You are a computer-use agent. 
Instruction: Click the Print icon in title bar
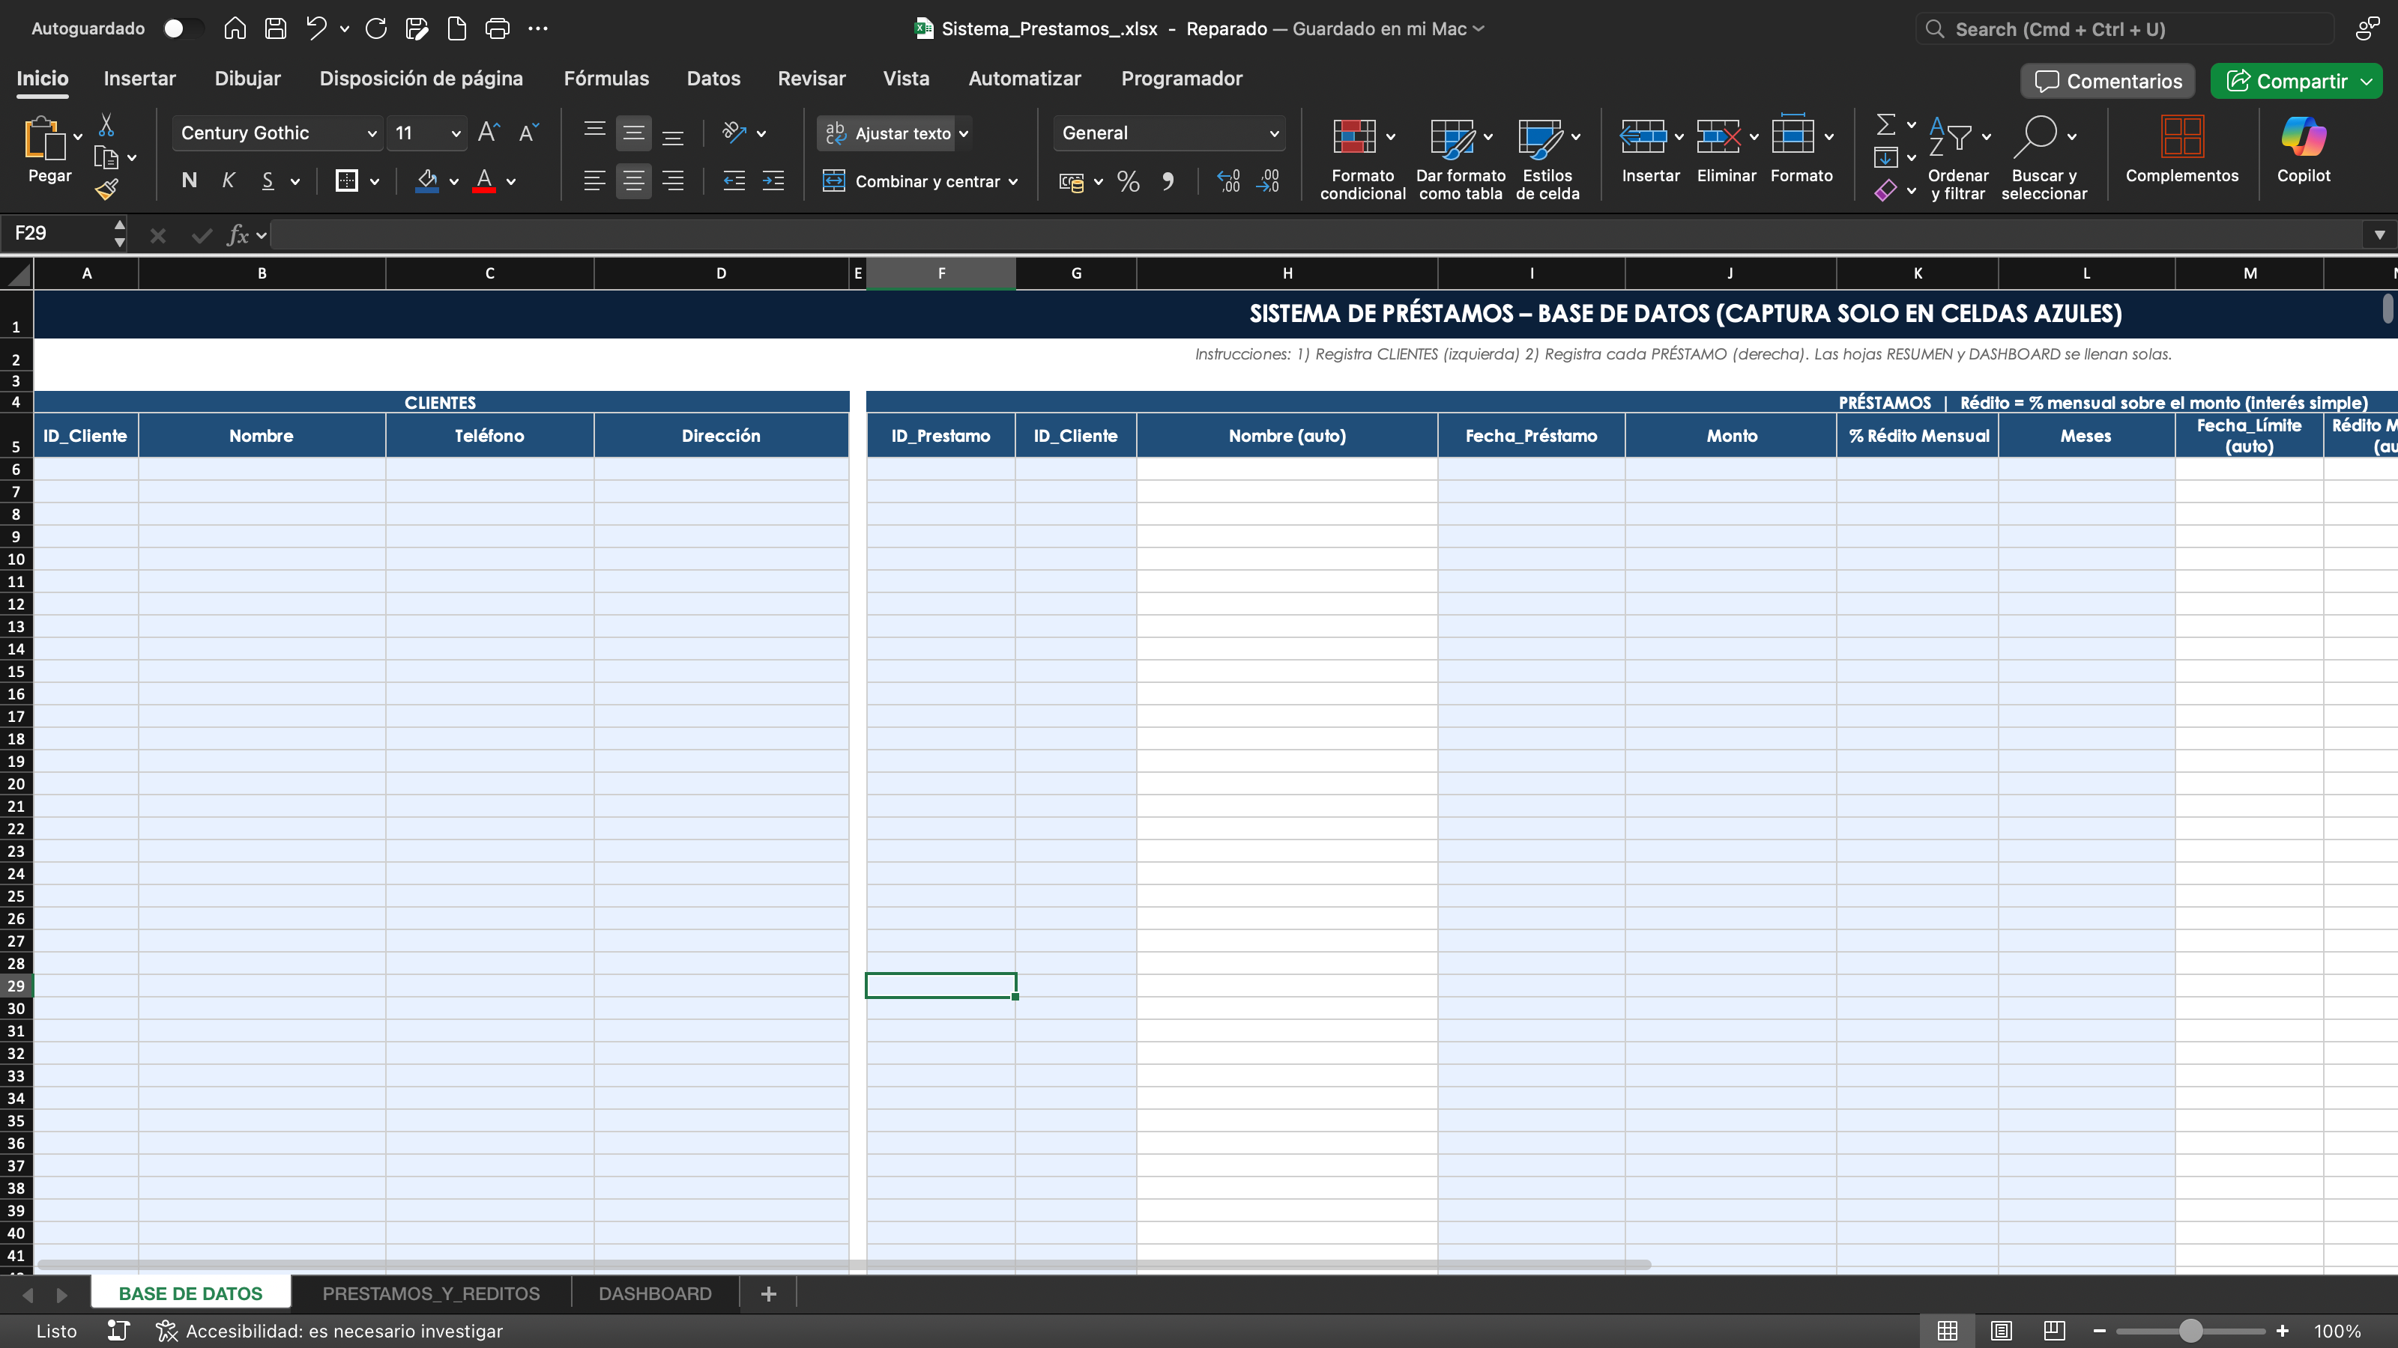click(x=497, y=29)
